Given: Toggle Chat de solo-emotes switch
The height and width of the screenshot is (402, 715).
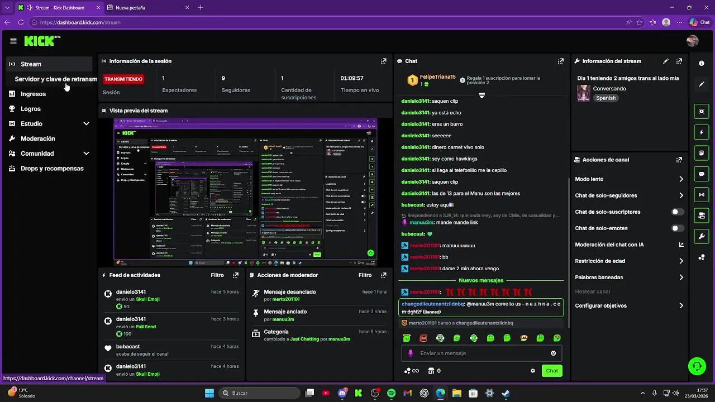Looking at the screenshot, I should pyautogui.click(x=678, y=228).
